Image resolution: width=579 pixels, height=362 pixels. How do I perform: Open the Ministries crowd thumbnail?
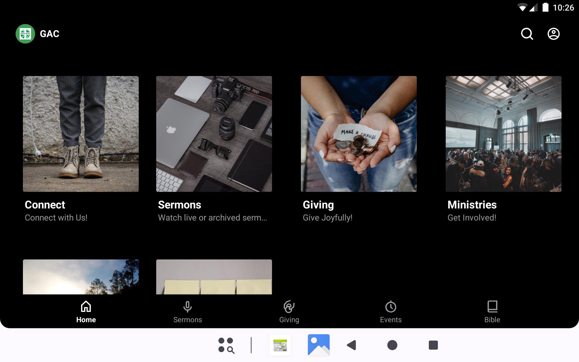click(504, 134)
